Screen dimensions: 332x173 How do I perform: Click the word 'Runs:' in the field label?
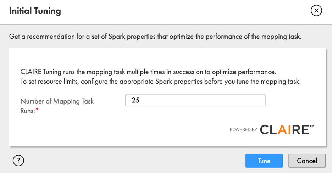pos(28,111)
